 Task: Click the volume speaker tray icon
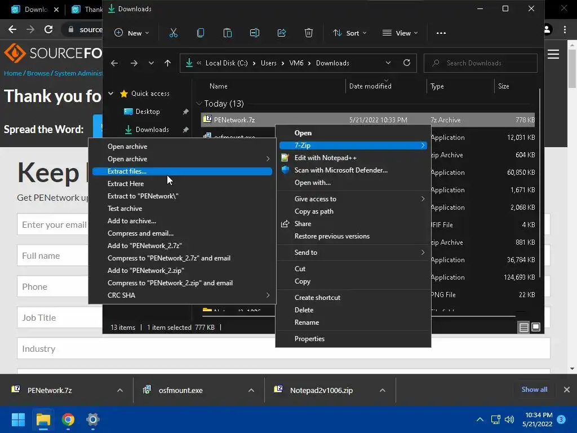pyautogui.click(x=509, y=419)
